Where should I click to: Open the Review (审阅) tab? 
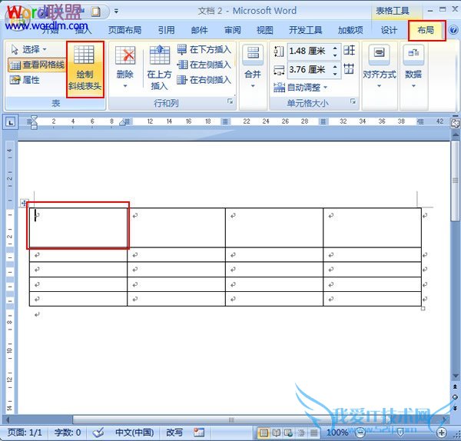[x=233, y=30]
